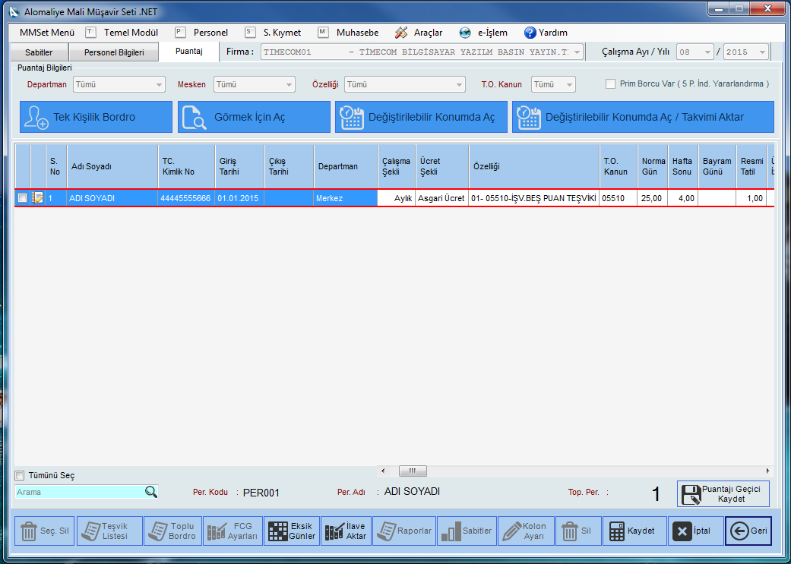Click the search magnifier in Arama box
The width and height of the screenshot is (791, 564).
point(151,492)
